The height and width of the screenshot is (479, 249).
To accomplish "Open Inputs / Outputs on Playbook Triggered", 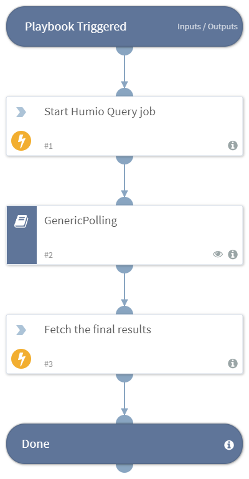I will [207, 27].
